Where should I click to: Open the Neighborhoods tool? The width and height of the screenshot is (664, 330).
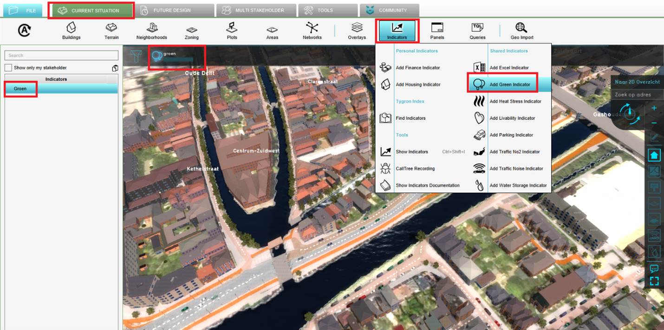[x=151, y=31]
